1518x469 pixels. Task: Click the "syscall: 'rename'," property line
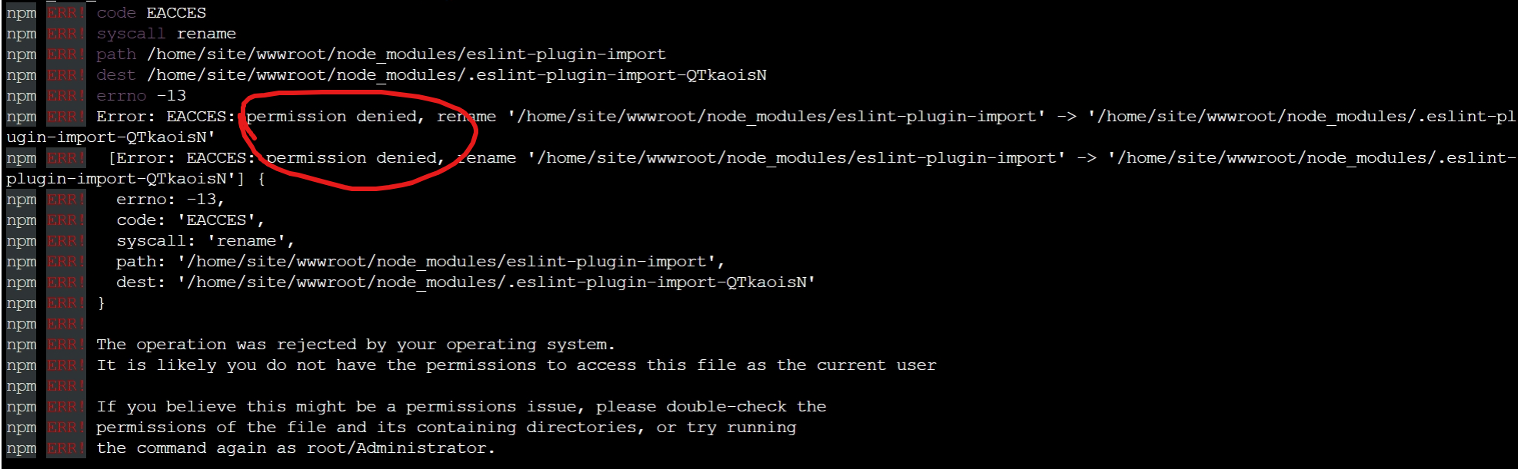205,241
